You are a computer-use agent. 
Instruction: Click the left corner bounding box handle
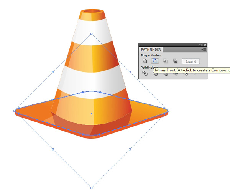point(15,111)
